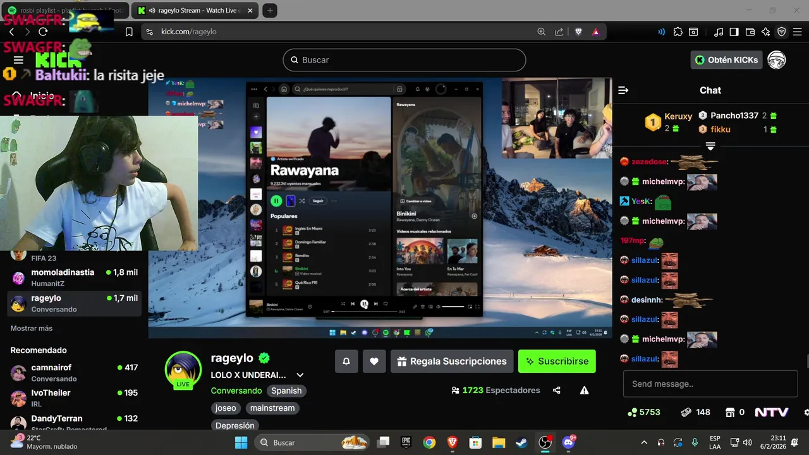The width and height of the screenshot is (809, 455).
Task: Bookmark this page in address bar
Action: (x=129, y=32)
